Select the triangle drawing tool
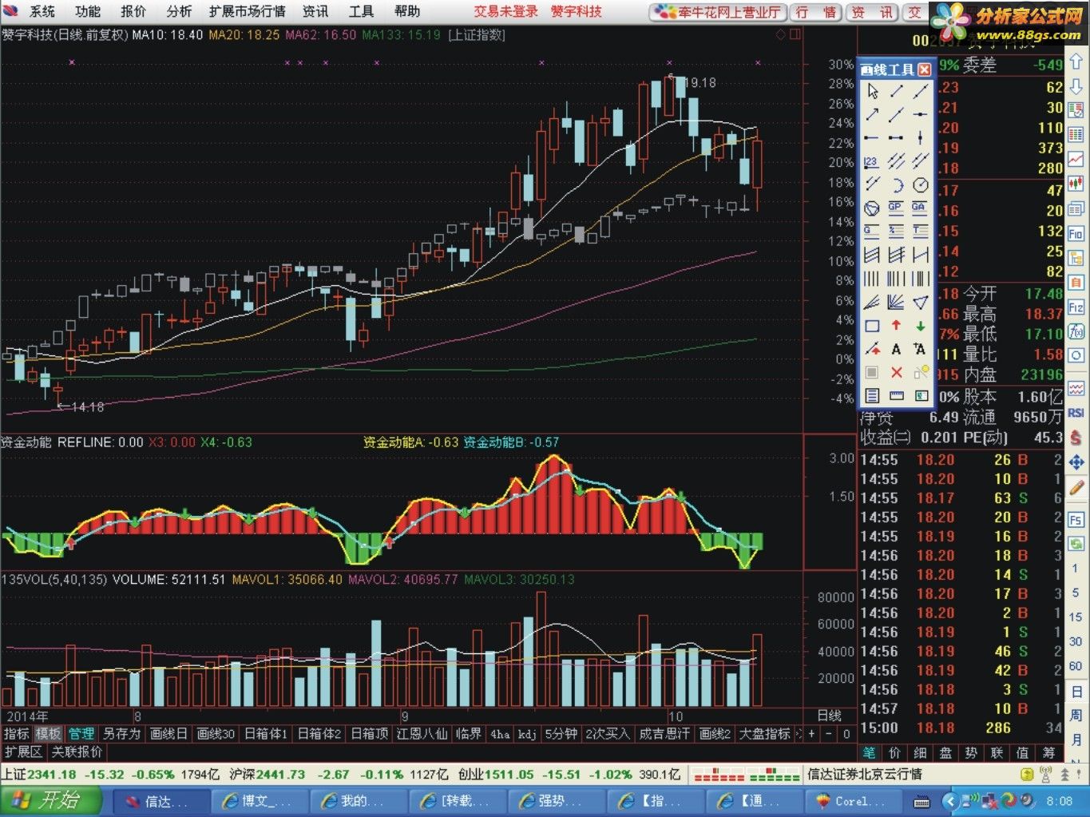Viewport: 1090px width, 817px height. coord(920,302)
